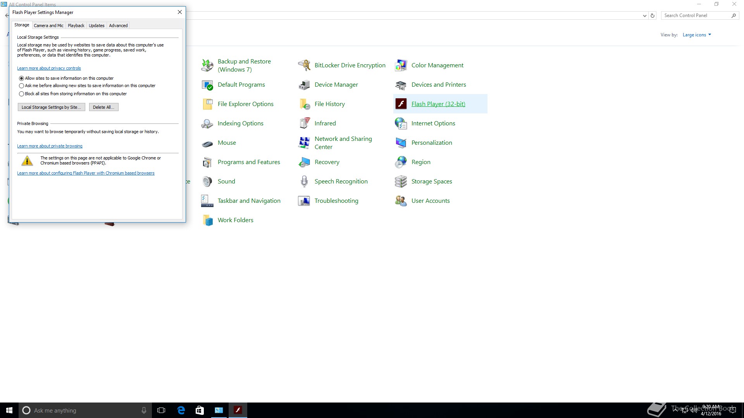Click the Sound speaker icon
Image resolution: width=744 pixels, height=418 pixels.
pos(207,182)
